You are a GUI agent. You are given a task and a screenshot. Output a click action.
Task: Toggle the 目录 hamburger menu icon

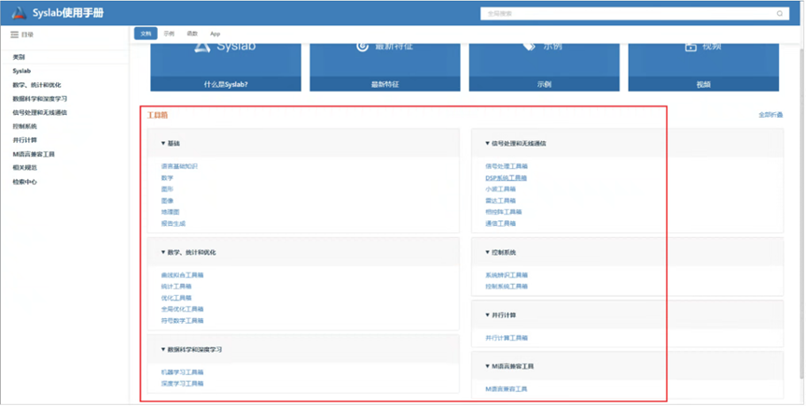(14, 35)
